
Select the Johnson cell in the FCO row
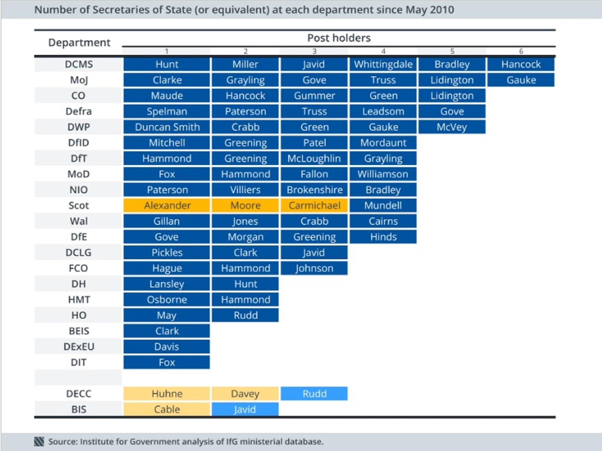314,268
